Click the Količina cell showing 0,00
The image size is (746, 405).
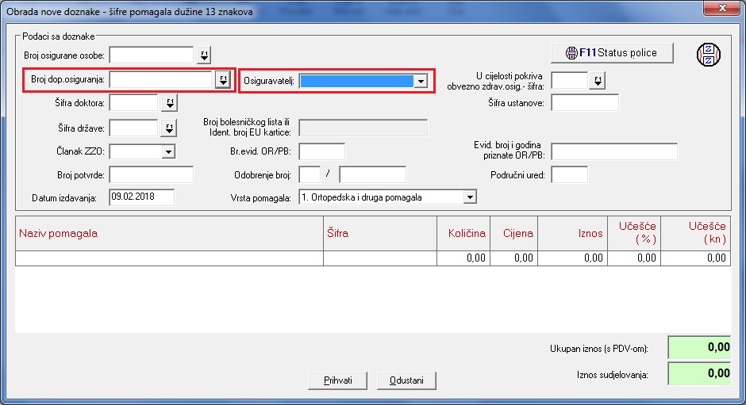click(x=463, y=258)
